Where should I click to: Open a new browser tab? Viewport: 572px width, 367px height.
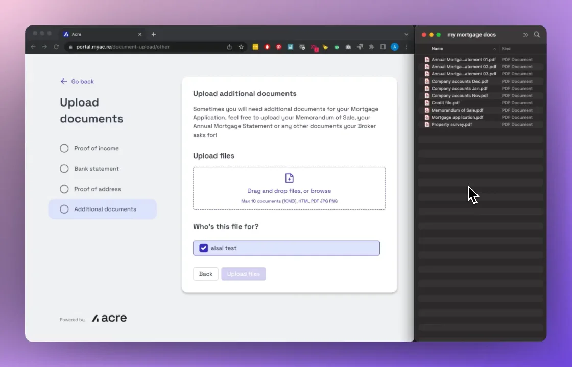(x=154, y=34)
